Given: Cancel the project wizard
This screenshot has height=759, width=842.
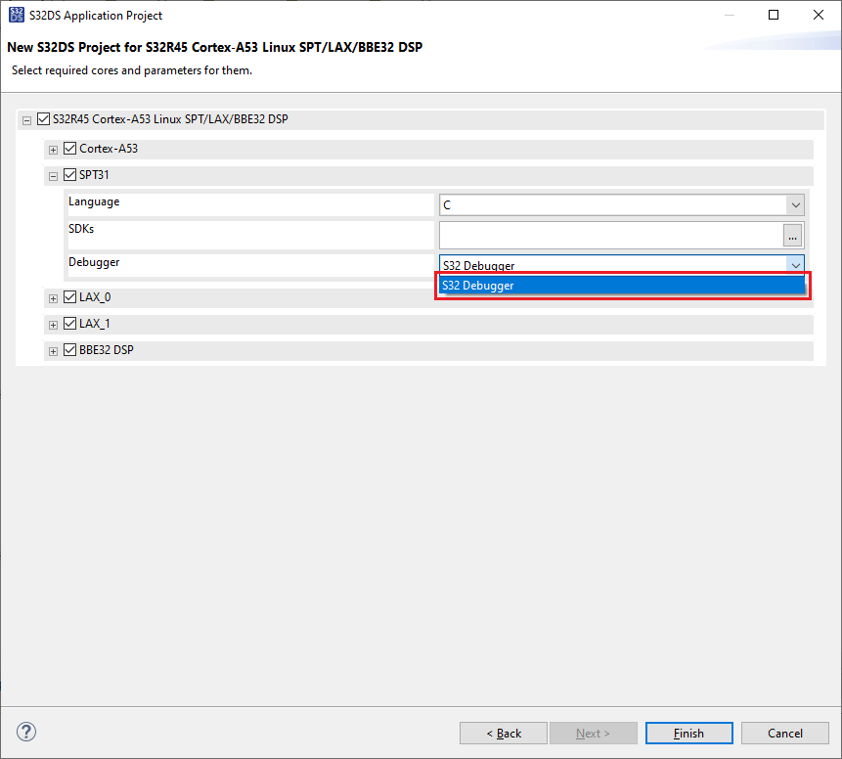Looking at the screenshot, I should point(784,734).
